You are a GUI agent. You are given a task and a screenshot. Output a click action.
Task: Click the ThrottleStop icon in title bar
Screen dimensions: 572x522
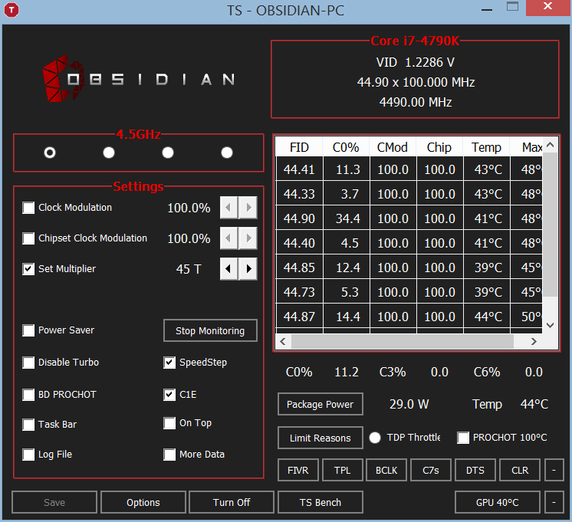pyautogui.click(x=12, y=11)
